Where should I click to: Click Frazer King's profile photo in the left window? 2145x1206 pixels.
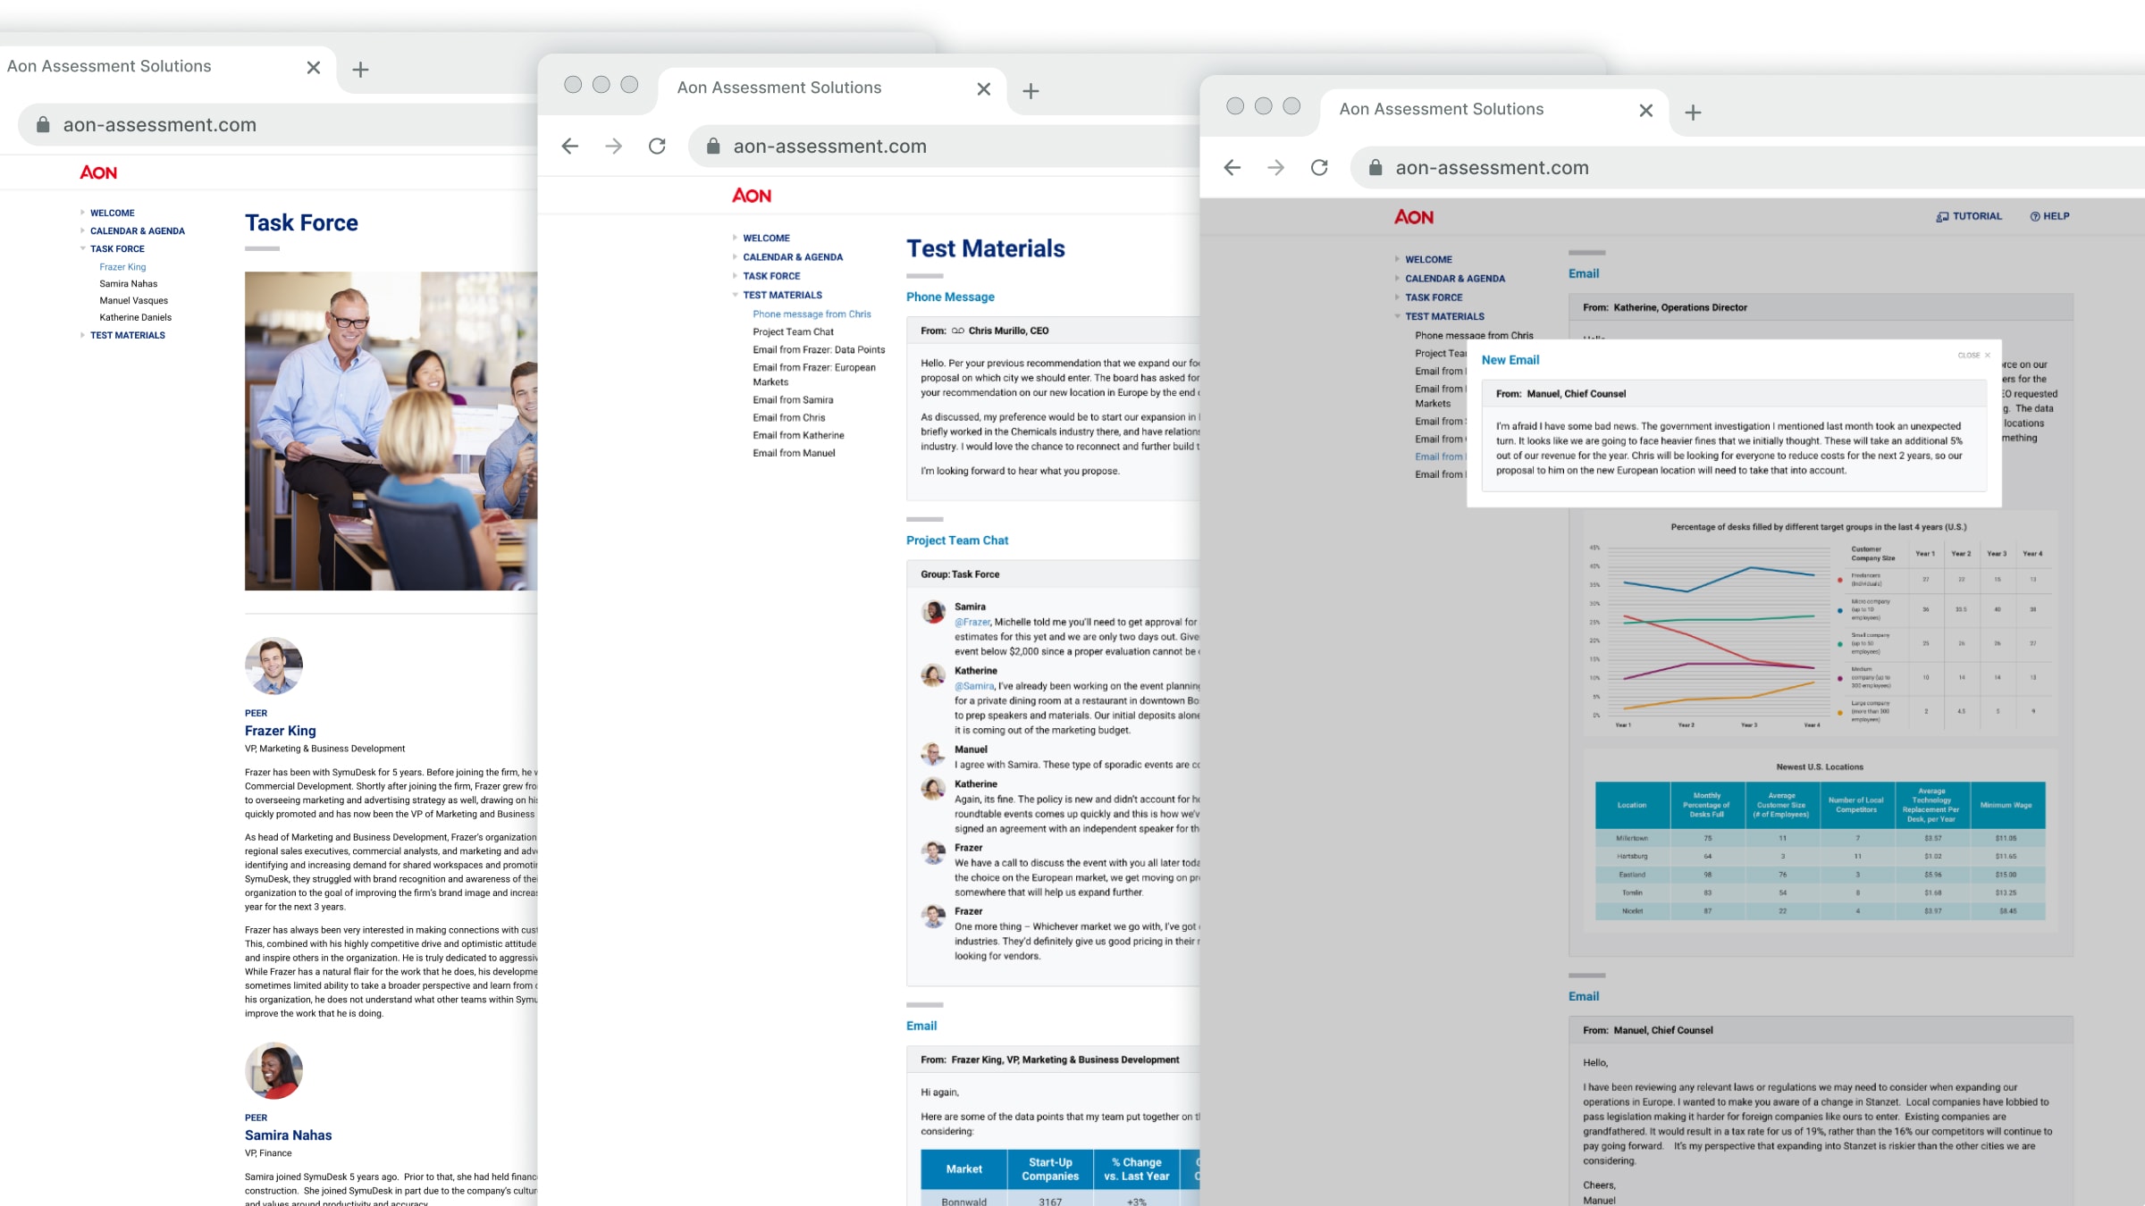273,666
